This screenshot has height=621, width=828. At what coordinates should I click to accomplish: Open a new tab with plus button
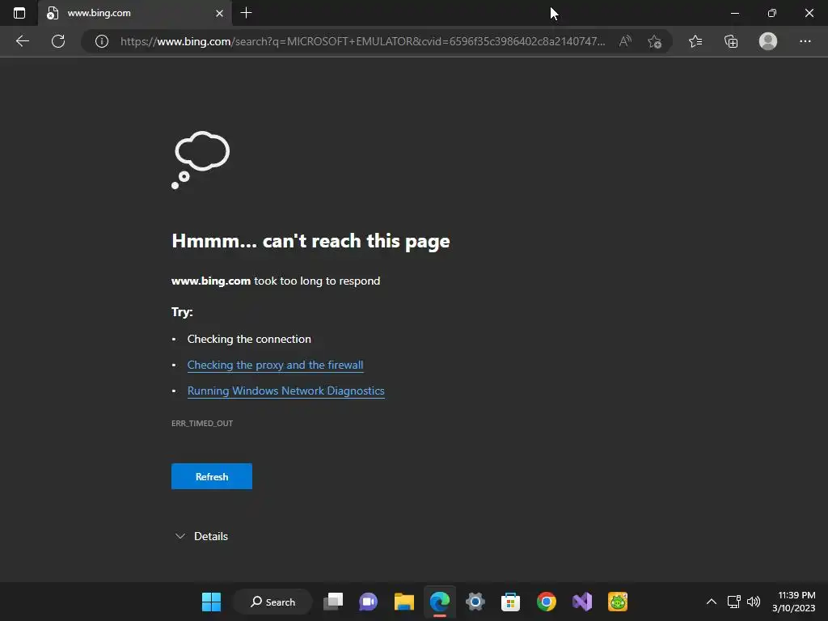(246, 13)
